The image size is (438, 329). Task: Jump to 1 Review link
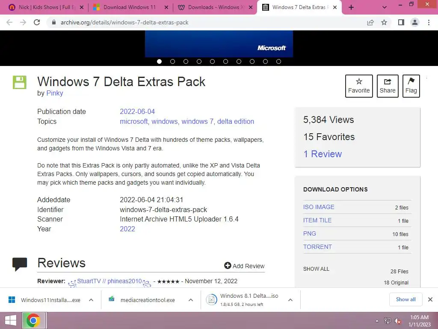(x=323, y=154)
